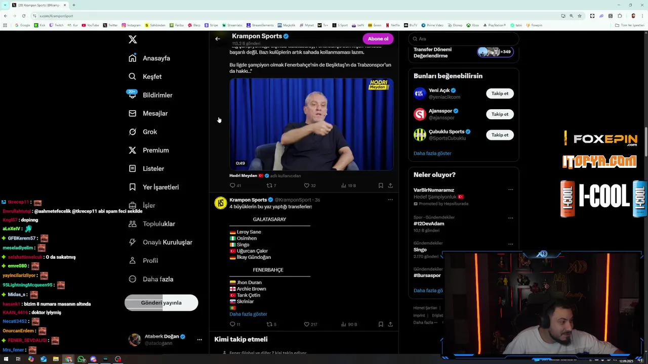This screenshot has height=364, width=648.
Task: Click the Gönderi yayınla button
Action: [161, 303]
